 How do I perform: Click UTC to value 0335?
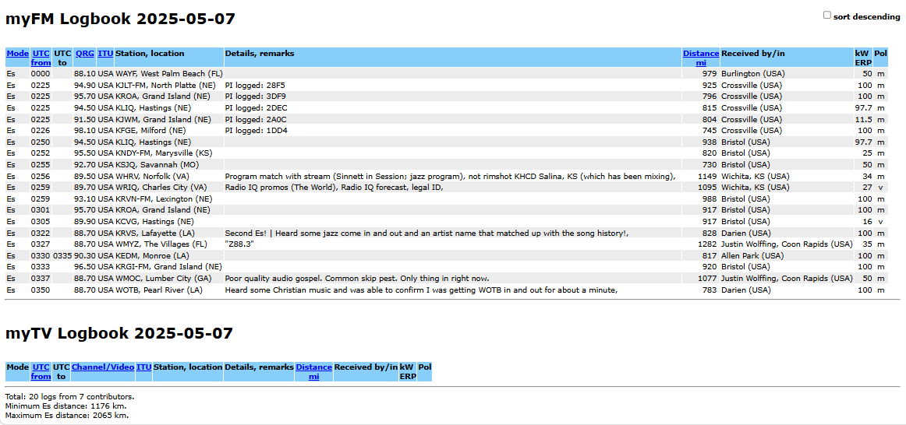point(62,255)
